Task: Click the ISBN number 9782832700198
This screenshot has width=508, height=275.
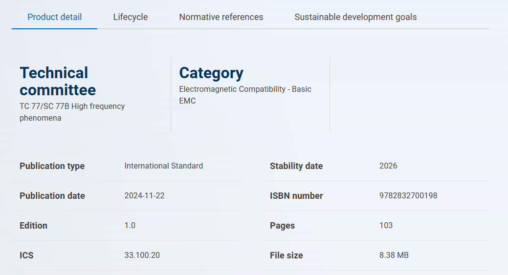Action: 408,196
